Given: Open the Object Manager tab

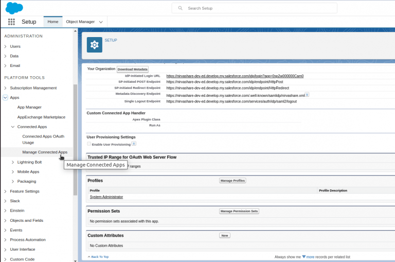Looking at the screenshot, I should click(80, 22).
